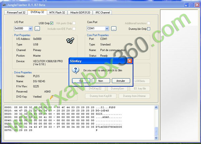Screen dimensions: 201x144
Task: Click the hex log scrollbar thumb
Action: coord(156,131)
